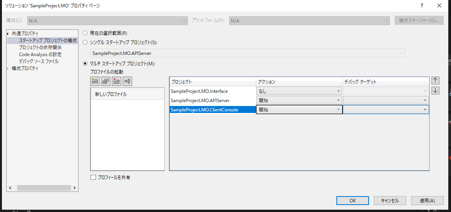Select Code Analysis の設定 tree item
This screenshot has width=451, height=212.
[x=40, y=55]
